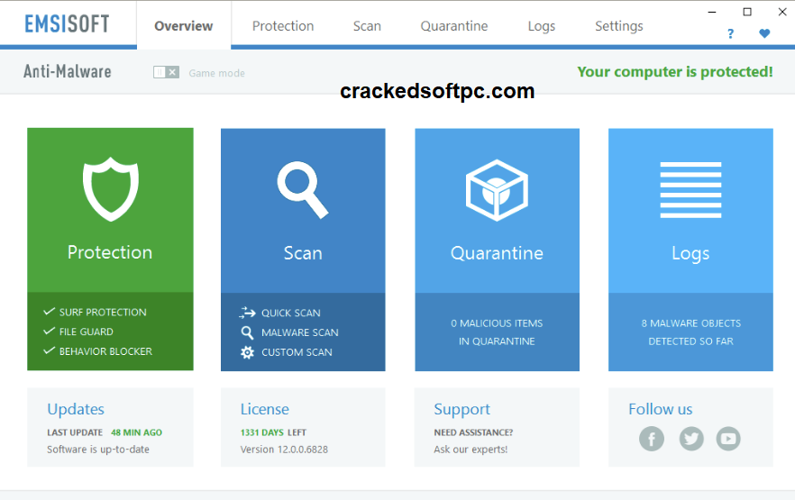Viewport: 795px width, 500px height.
Task: Click the Surf Protection checkmark
Action: (50, 311)
